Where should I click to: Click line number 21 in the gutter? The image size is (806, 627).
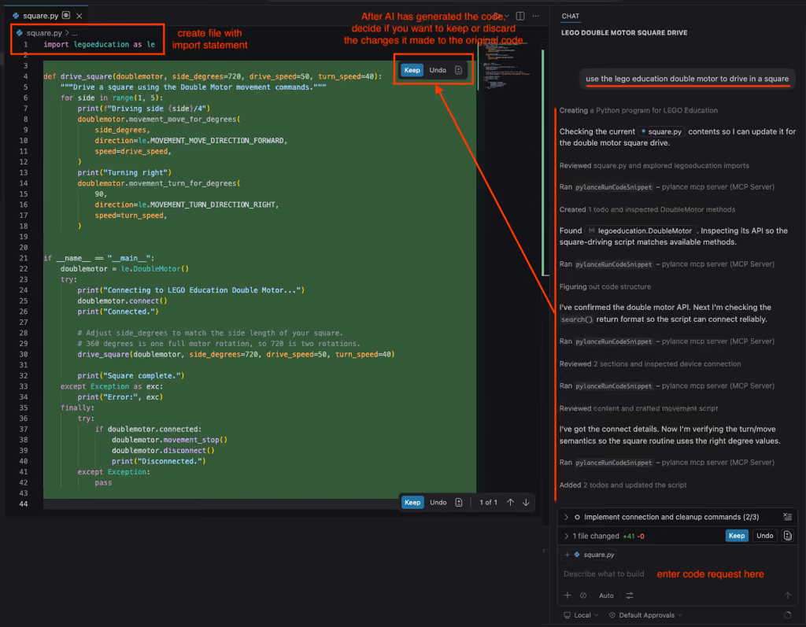pos(24,258)
